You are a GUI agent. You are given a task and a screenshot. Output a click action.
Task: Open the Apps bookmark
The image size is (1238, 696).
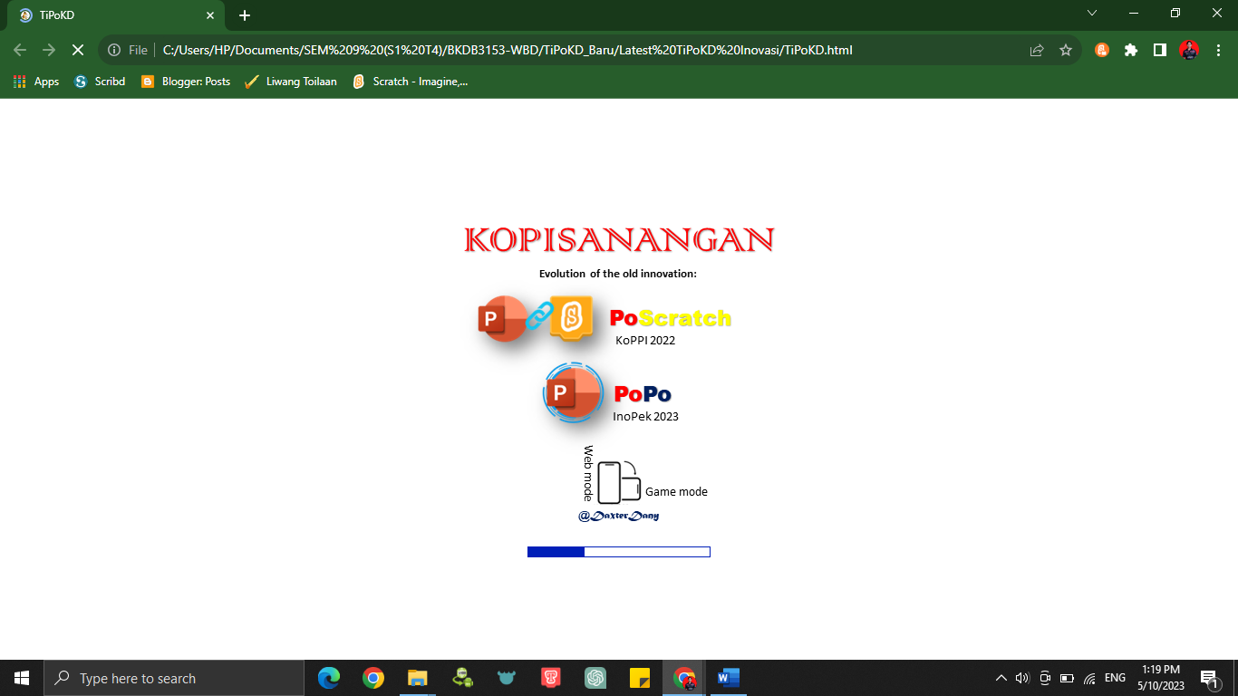pos(36,82)
